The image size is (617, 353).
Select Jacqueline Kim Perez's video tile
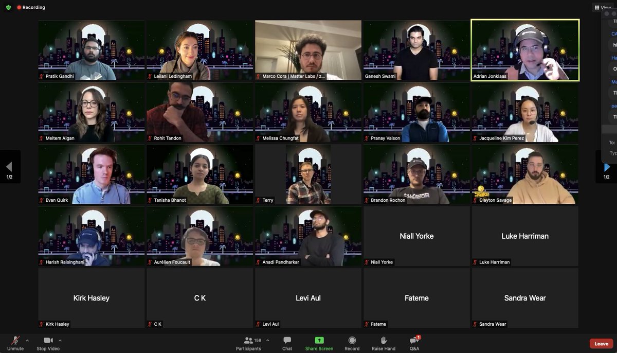(525, 112)
